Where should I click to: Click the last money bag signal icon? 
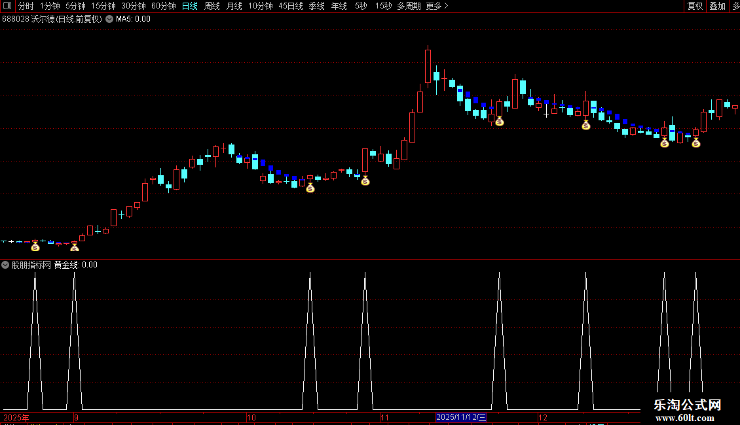click(x=696, y=143)
